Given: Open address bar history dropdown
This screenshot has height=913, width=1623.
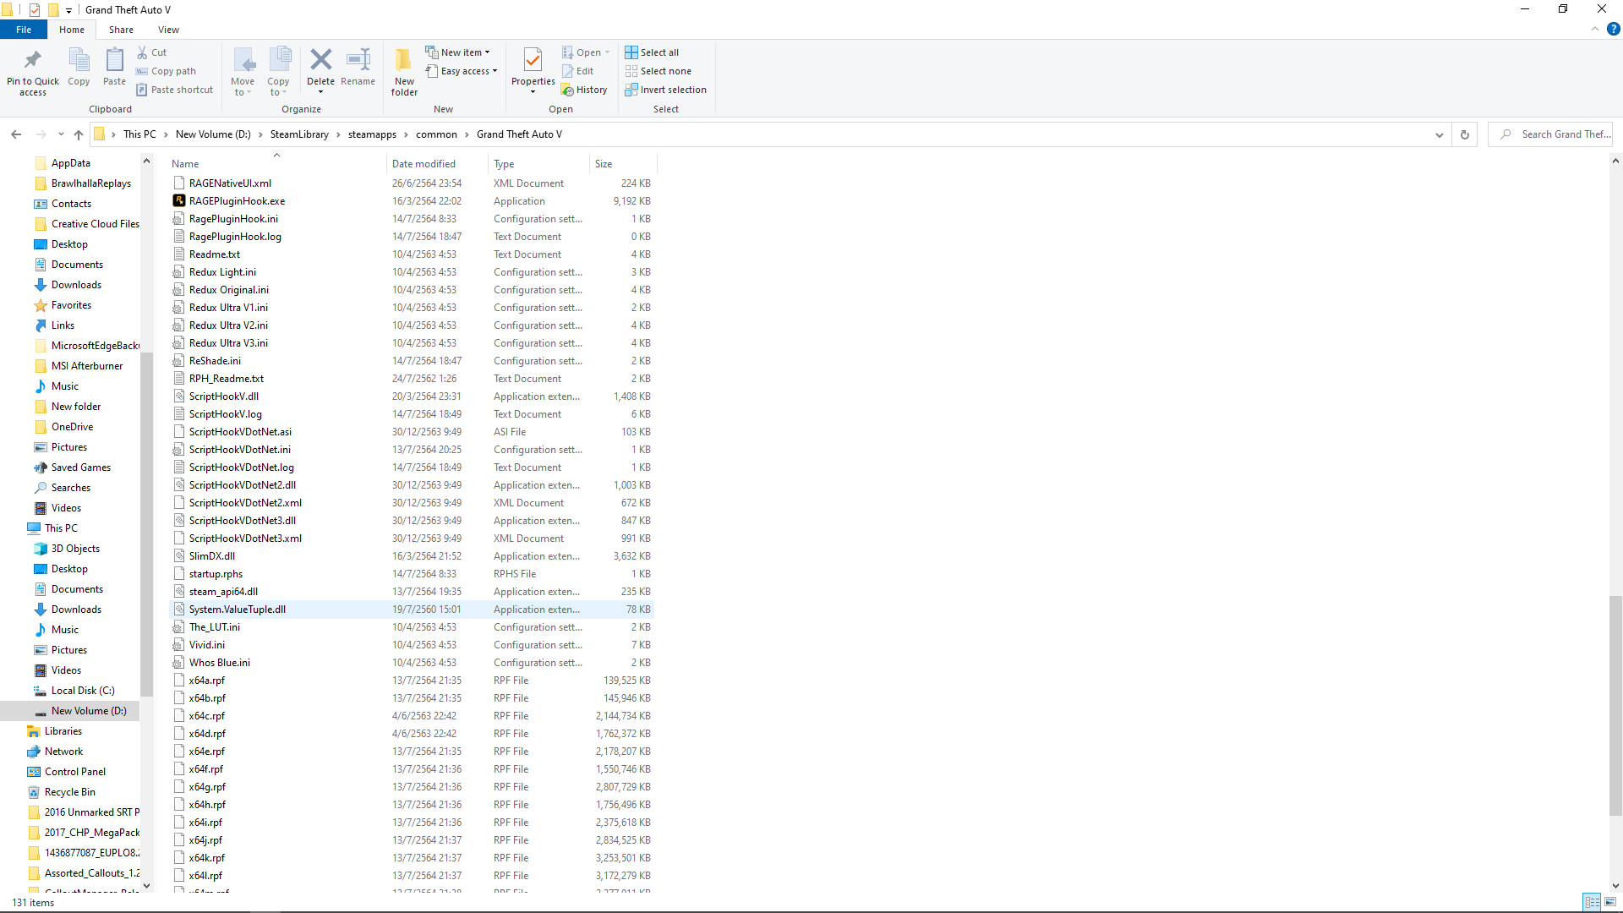Looking at the screenshot, I should [x=1439, y=134].
